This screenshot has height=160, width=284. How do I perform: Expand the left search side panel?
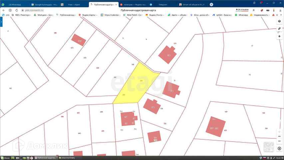tap(1, 22)
